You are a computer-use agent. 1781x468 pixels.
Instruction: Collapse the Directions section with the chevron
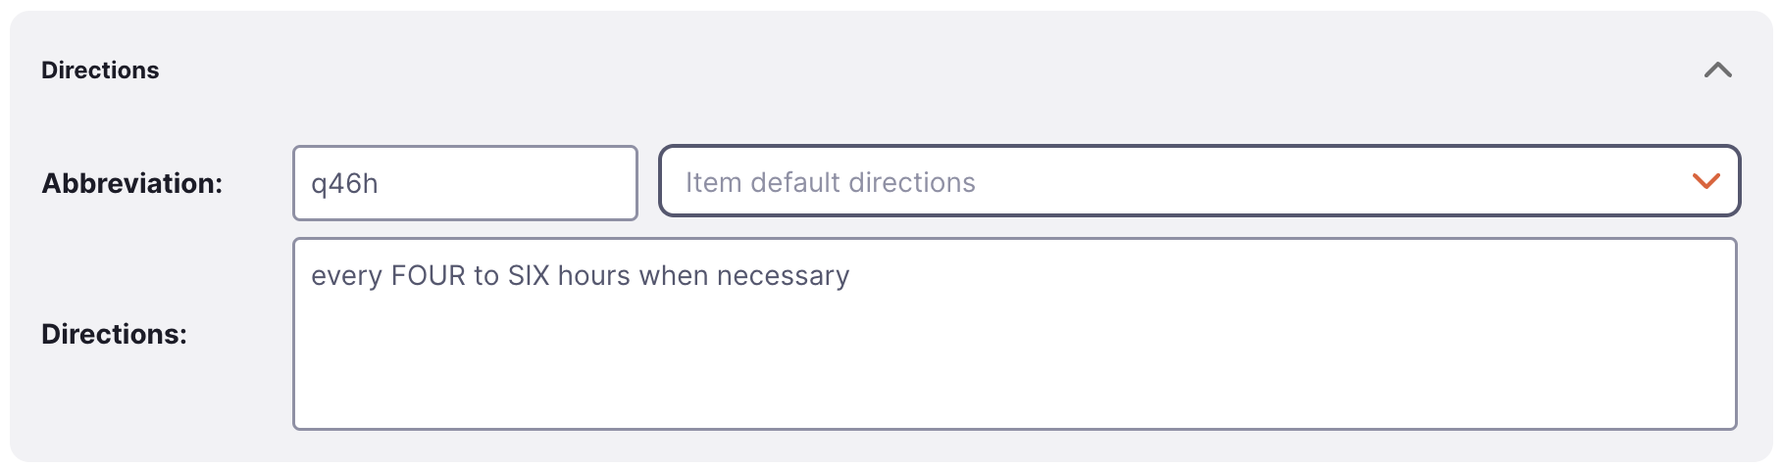coord(1717,70)
